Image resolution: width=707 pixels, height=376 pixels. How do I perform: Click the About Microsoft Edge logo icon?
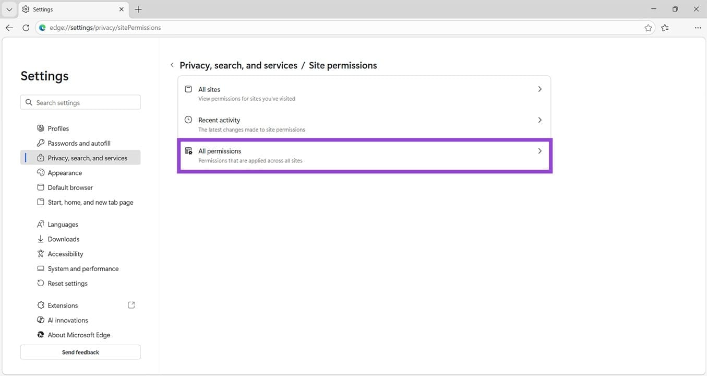40,335
